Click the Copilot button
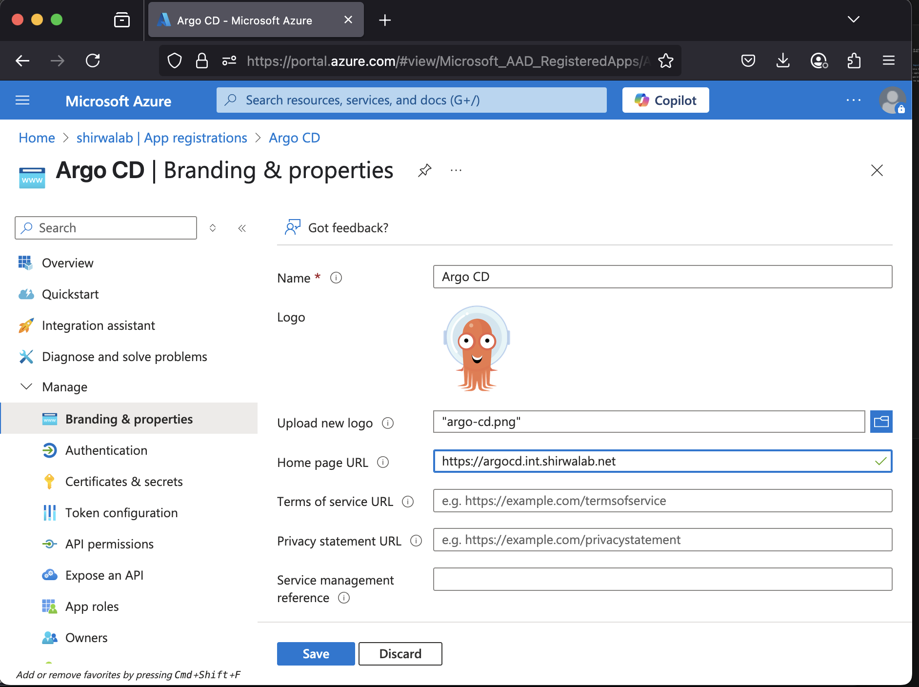This screenshot has width=919, height=687. (665, 101)
